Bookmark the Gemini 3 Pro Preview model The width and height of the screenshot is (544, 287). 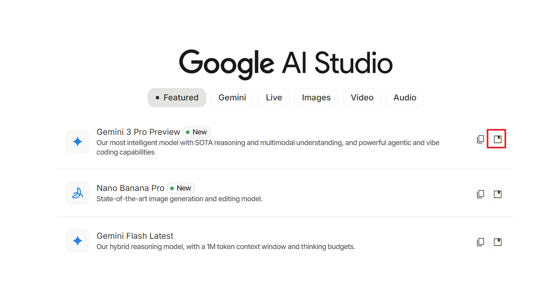point(497,139)
